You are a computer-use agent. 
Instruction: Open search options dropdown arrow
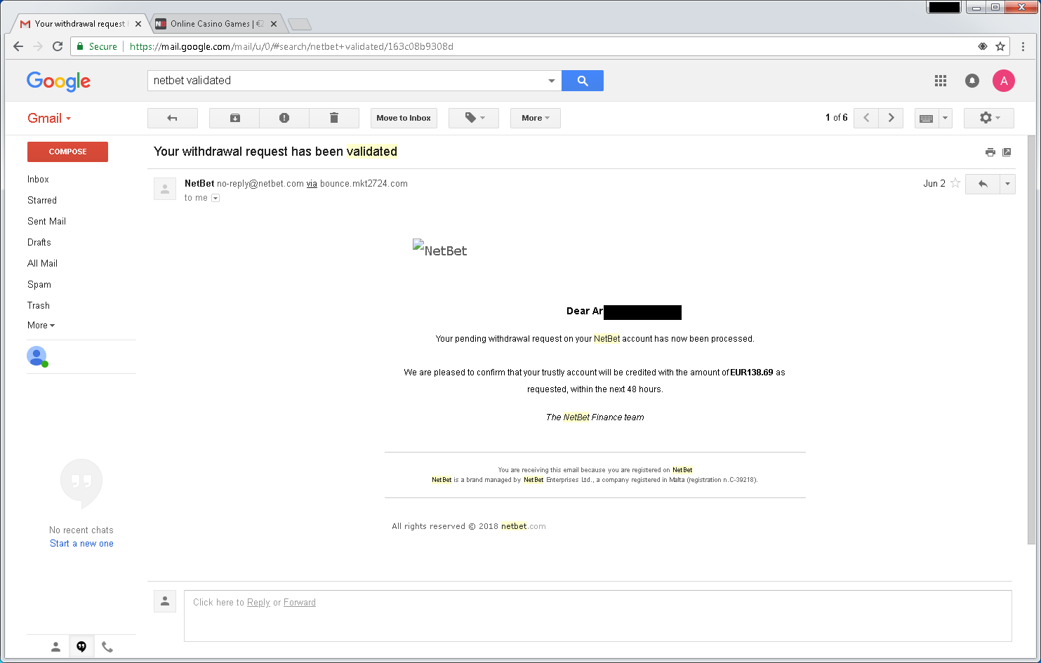pos(552,81)
